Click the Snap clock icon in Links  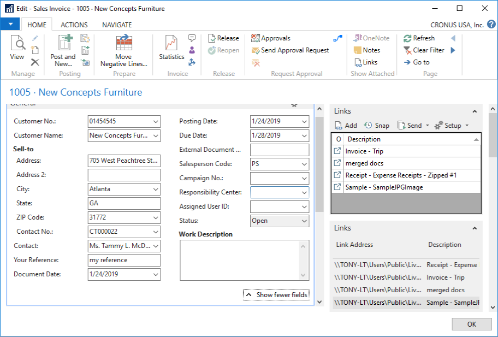coord(368,126)
